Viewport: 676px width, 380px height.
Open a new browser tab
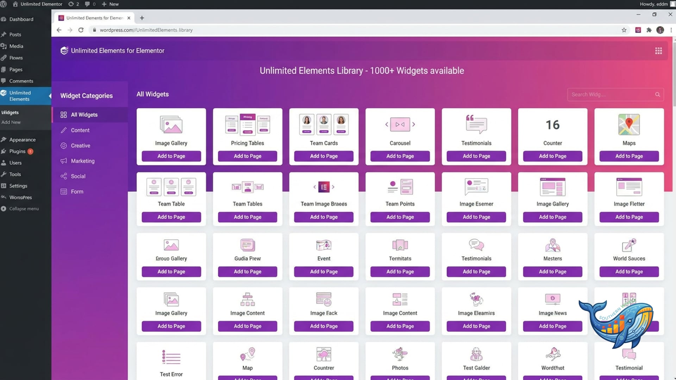(142, 18)
